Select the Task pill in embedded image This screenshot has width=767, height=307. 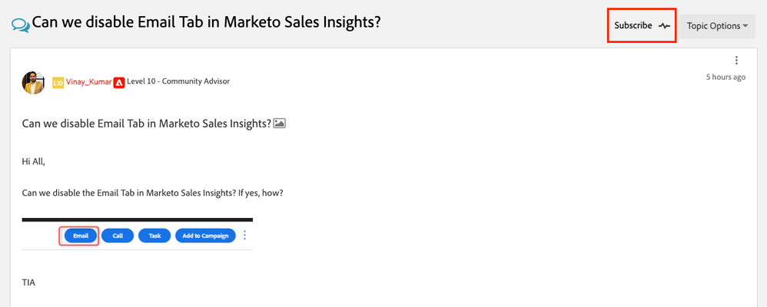click(x=154, y=236)
